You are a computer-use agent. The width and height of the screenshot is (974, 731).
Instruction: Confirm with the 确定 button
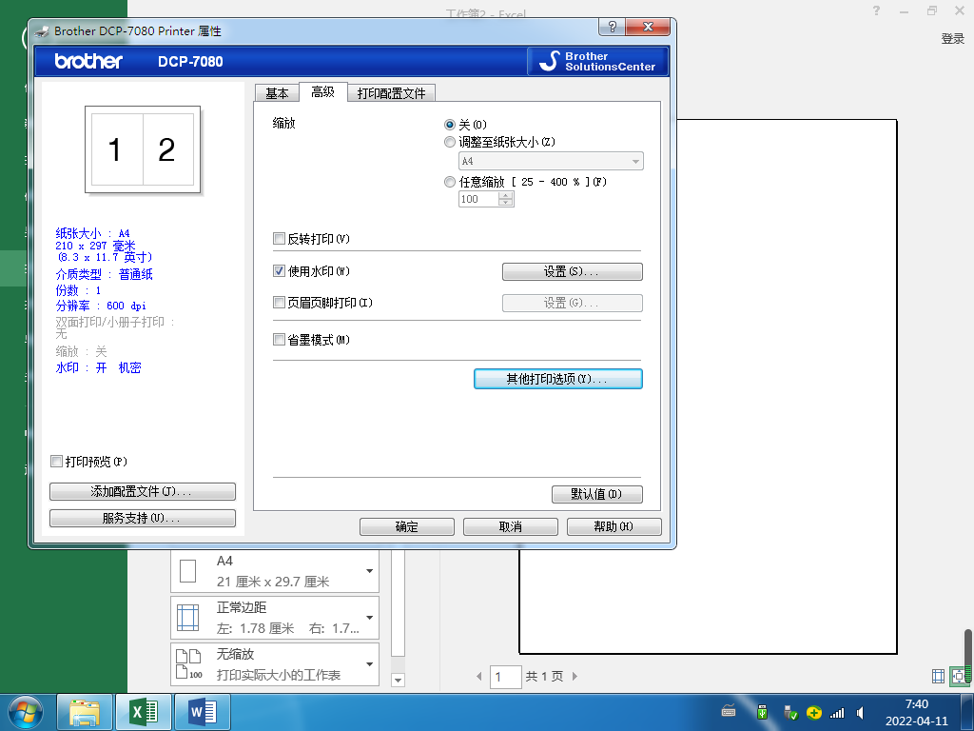point(407,527)
